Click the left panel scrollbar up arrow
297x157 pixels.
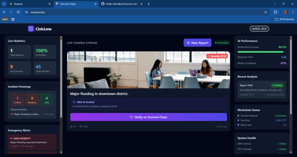click(x=61, y=37)
